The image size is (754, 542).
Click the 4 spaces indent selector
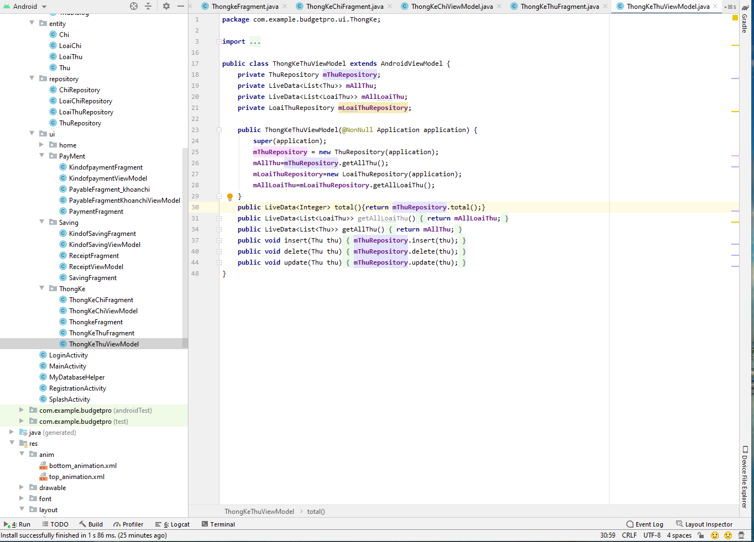click(x=679, y=535)
